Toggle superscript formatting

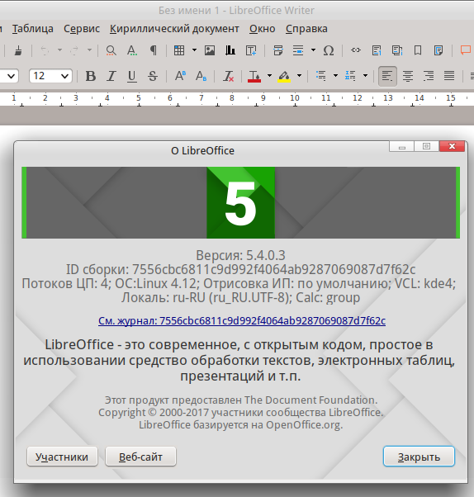(180, 76)
